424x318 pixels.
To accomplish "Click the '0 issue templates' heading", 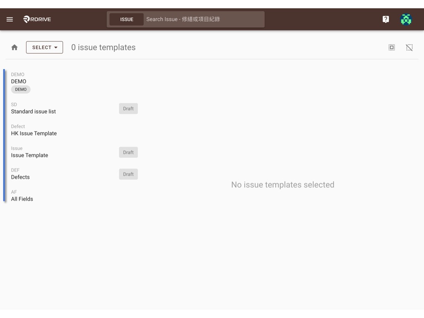I will click(x=103, y=47).
